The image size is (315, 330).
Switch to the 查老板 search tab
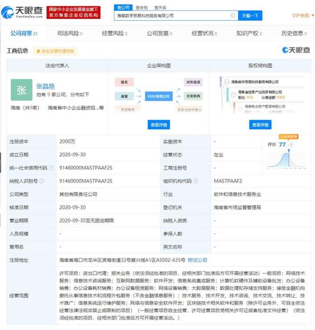click(x=142, y=8)
